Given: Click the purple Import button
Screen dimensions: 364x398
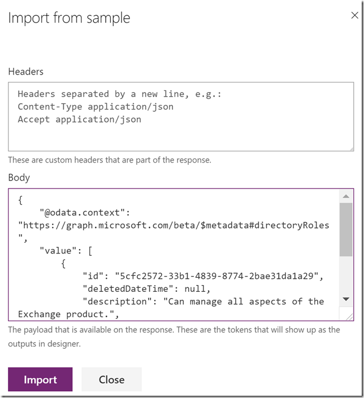Looking at the screenshot, I should pos(40,379).
